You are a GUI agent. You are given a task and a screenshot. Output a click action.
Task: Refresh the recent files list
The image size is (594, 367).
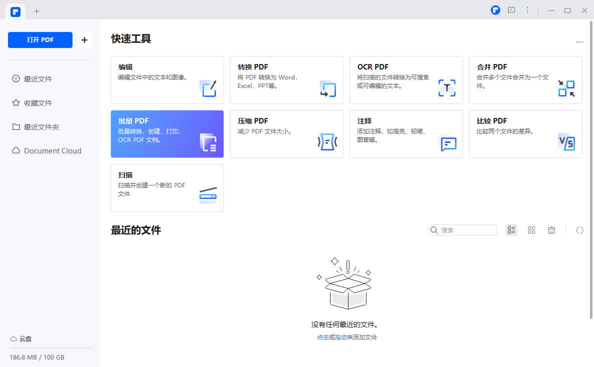pyautogui.click(x=579, y=230)
